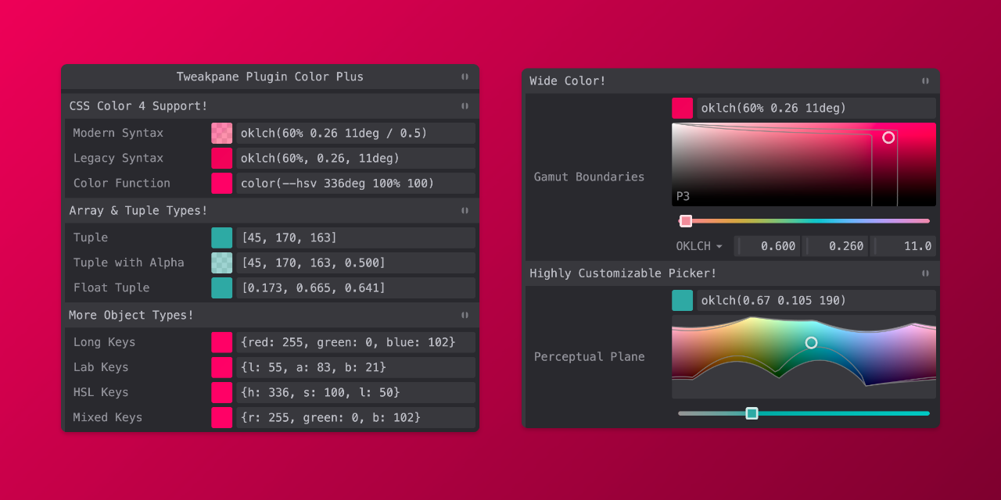The height and width of the screenshot is (500, 1001).
Task: Collapse the More Object Types folder
Action: [270, 315]
